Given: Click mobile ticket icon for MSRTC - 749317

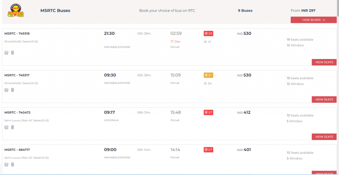Looking at the screenshot, I should click(x=13, y=90).
